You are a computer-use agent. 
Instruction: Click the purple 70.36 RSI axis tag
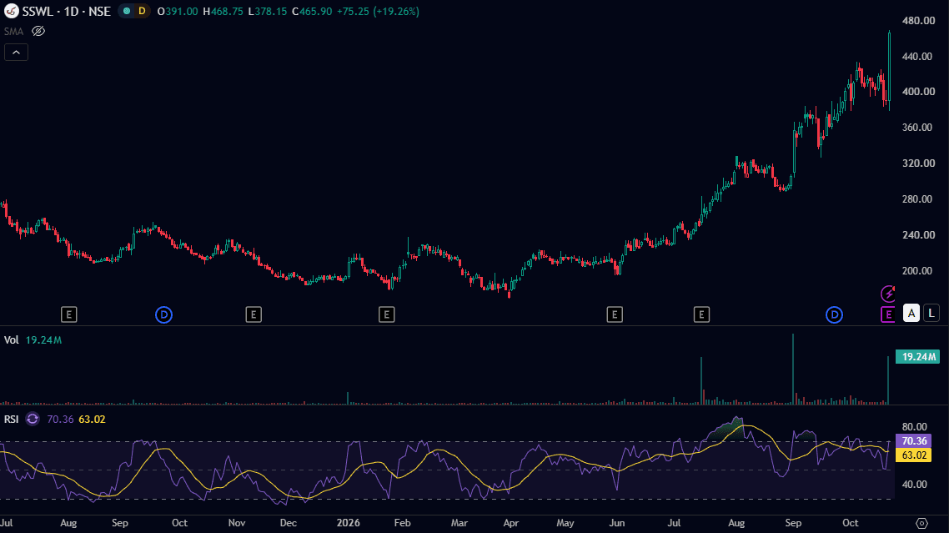[914, 441]
